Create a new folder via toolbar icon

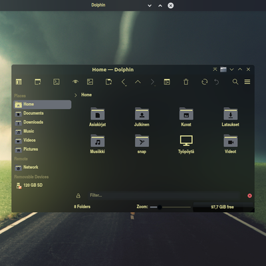[108, 82]
